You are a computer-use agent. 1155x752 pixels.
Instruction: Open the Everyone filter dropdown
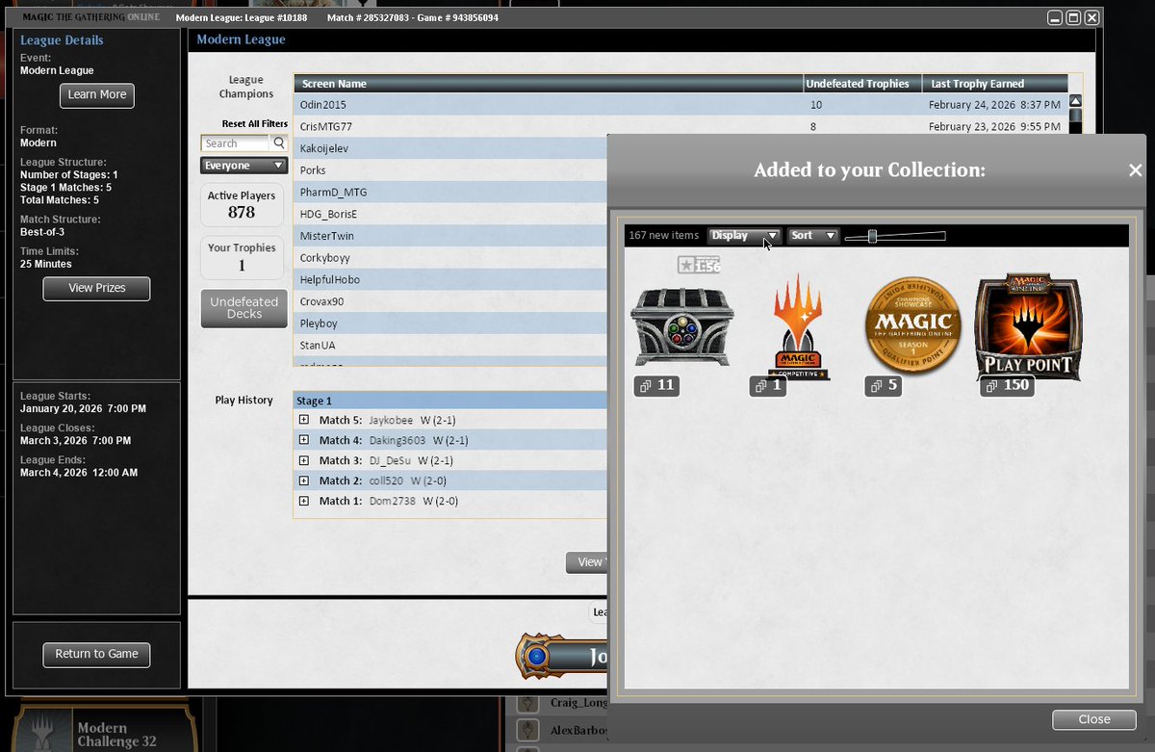[244, 166]
